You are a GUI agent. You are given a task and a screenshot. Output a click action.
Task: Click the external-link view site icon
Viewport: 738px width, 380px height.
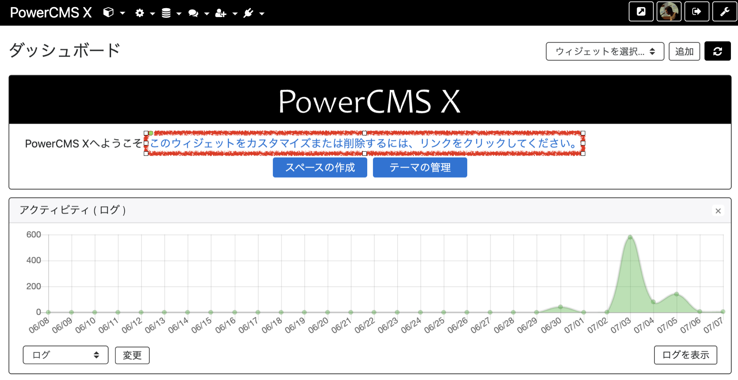click(641, 12)
